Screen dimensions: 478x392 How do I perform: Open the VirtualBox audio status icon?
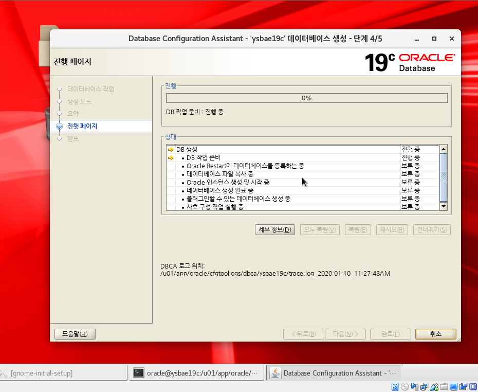pyautogui.click(x=414, y=387)
